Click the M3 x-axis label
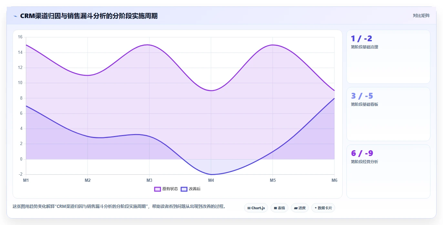 pos(149,180)
